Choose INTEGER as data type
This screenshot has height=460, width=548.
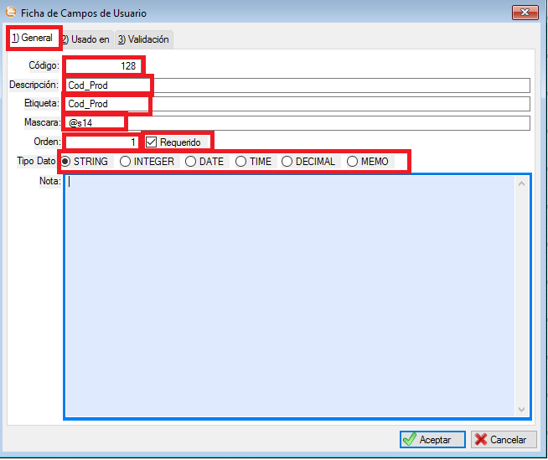[126, 162]
